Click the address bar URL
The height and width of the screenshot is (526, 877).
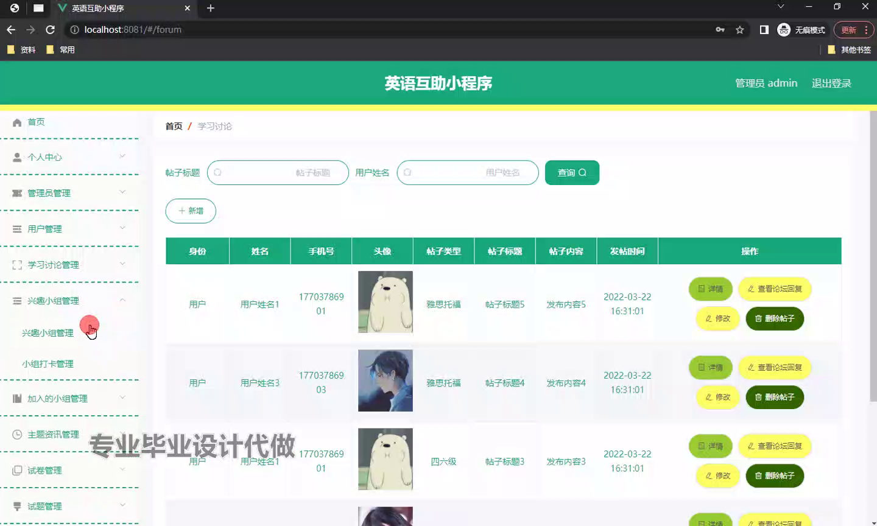[133, 29]
